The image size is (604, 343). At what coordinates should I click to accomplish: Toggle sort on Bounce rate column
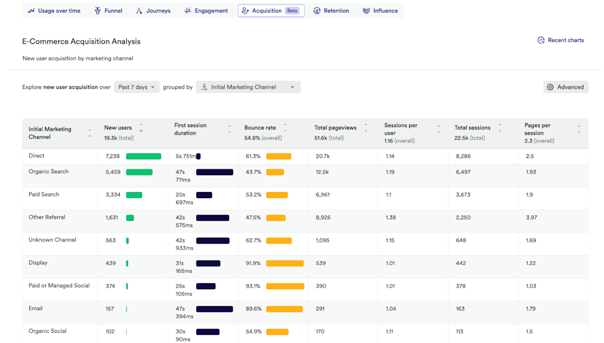(285, 128)
